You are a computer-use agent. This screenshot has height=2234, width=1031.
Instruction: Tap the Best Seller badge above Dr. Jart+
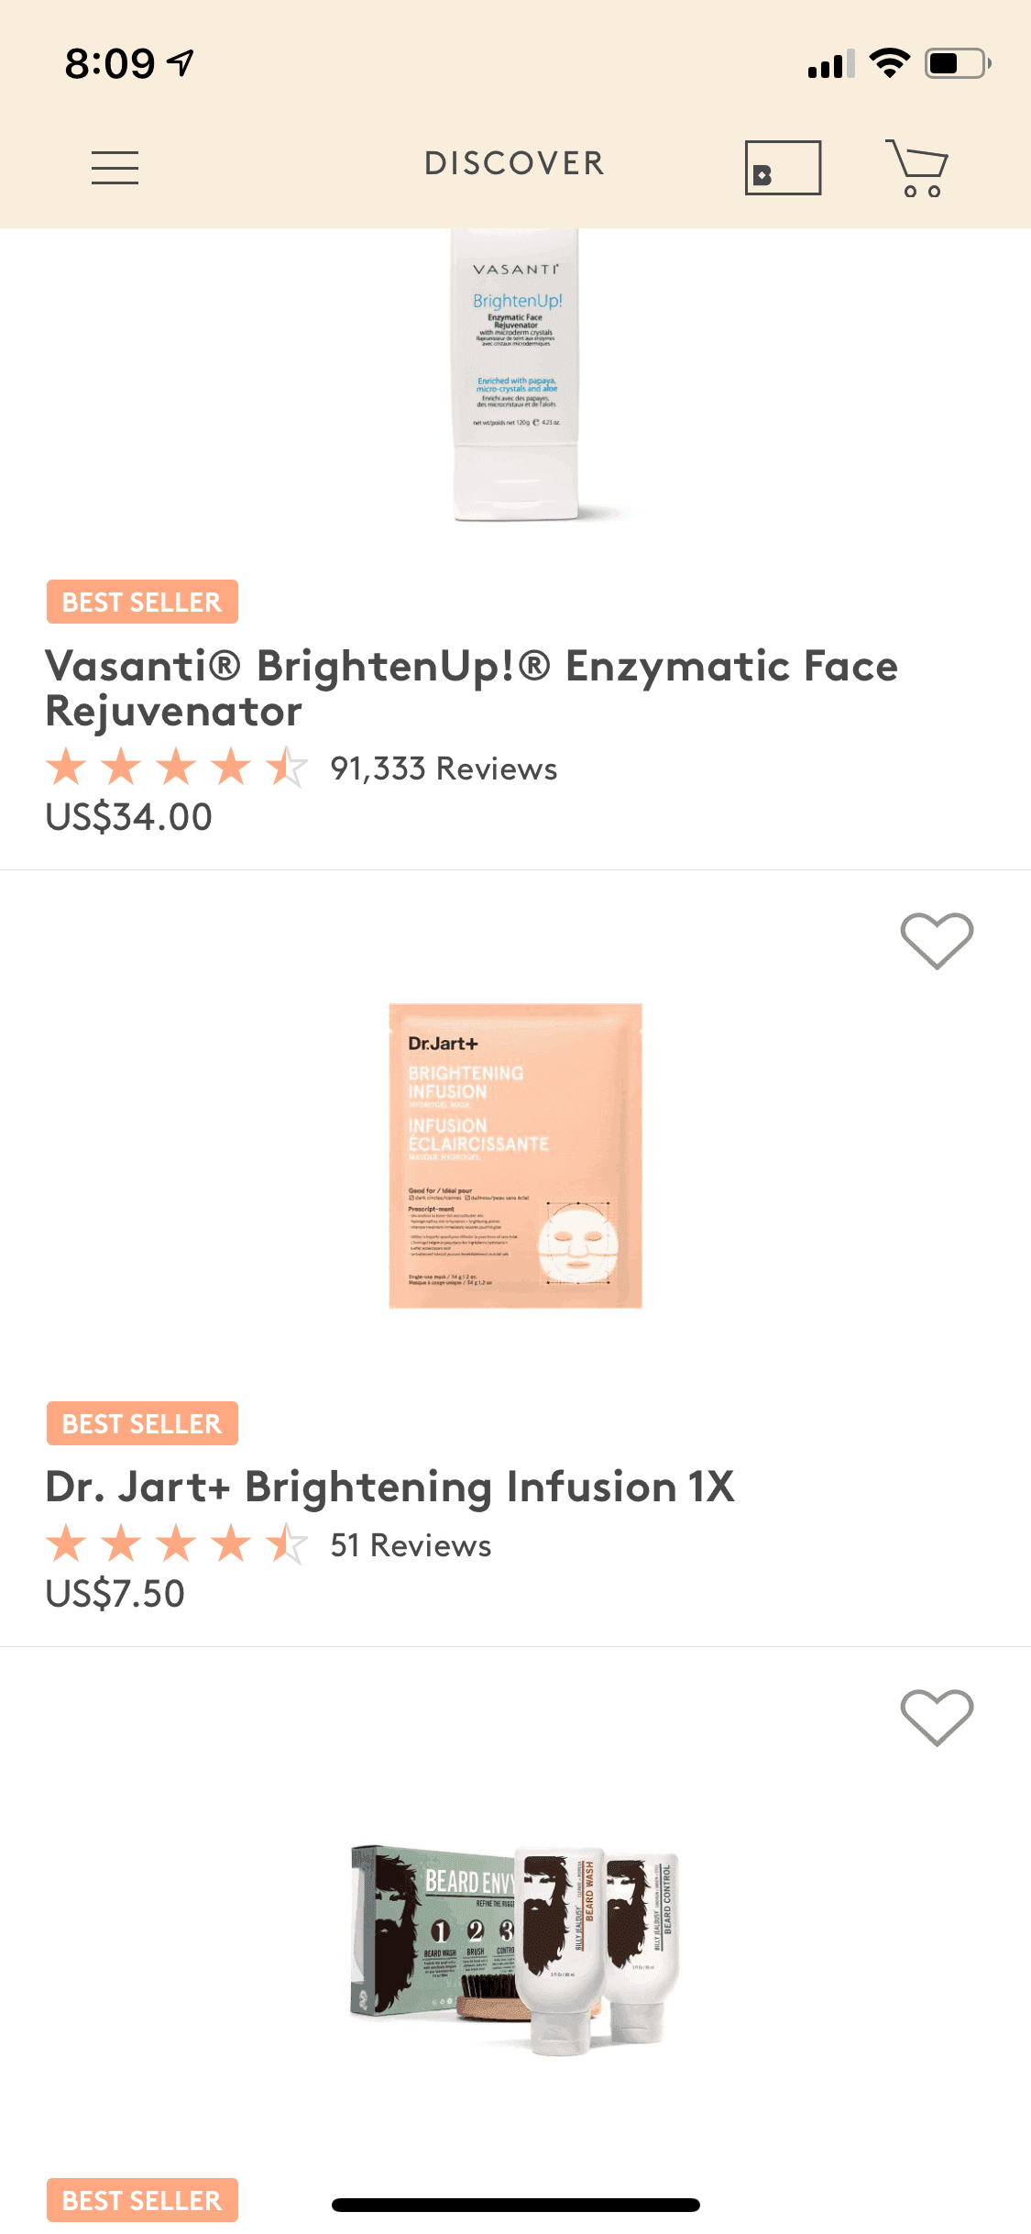tap(142, 1423)
